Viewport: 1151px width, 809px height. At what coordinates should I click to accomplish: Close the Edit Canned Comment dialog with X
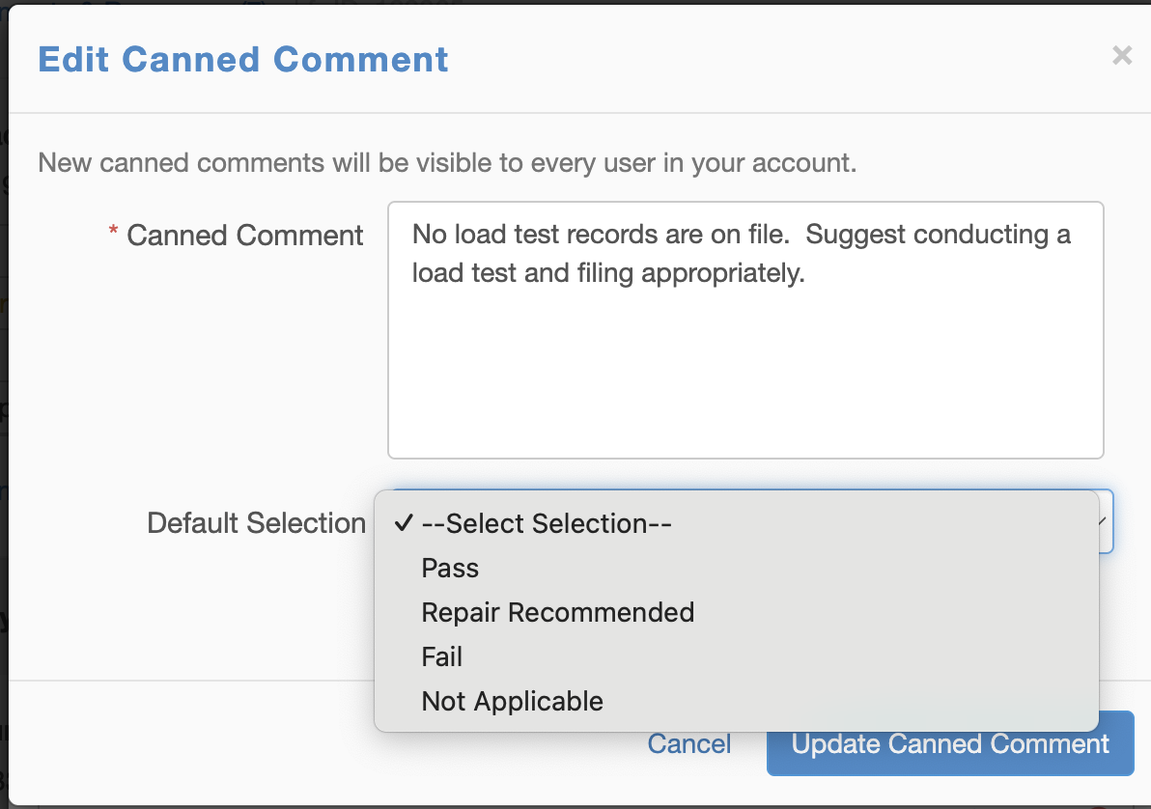(1121, 56)
